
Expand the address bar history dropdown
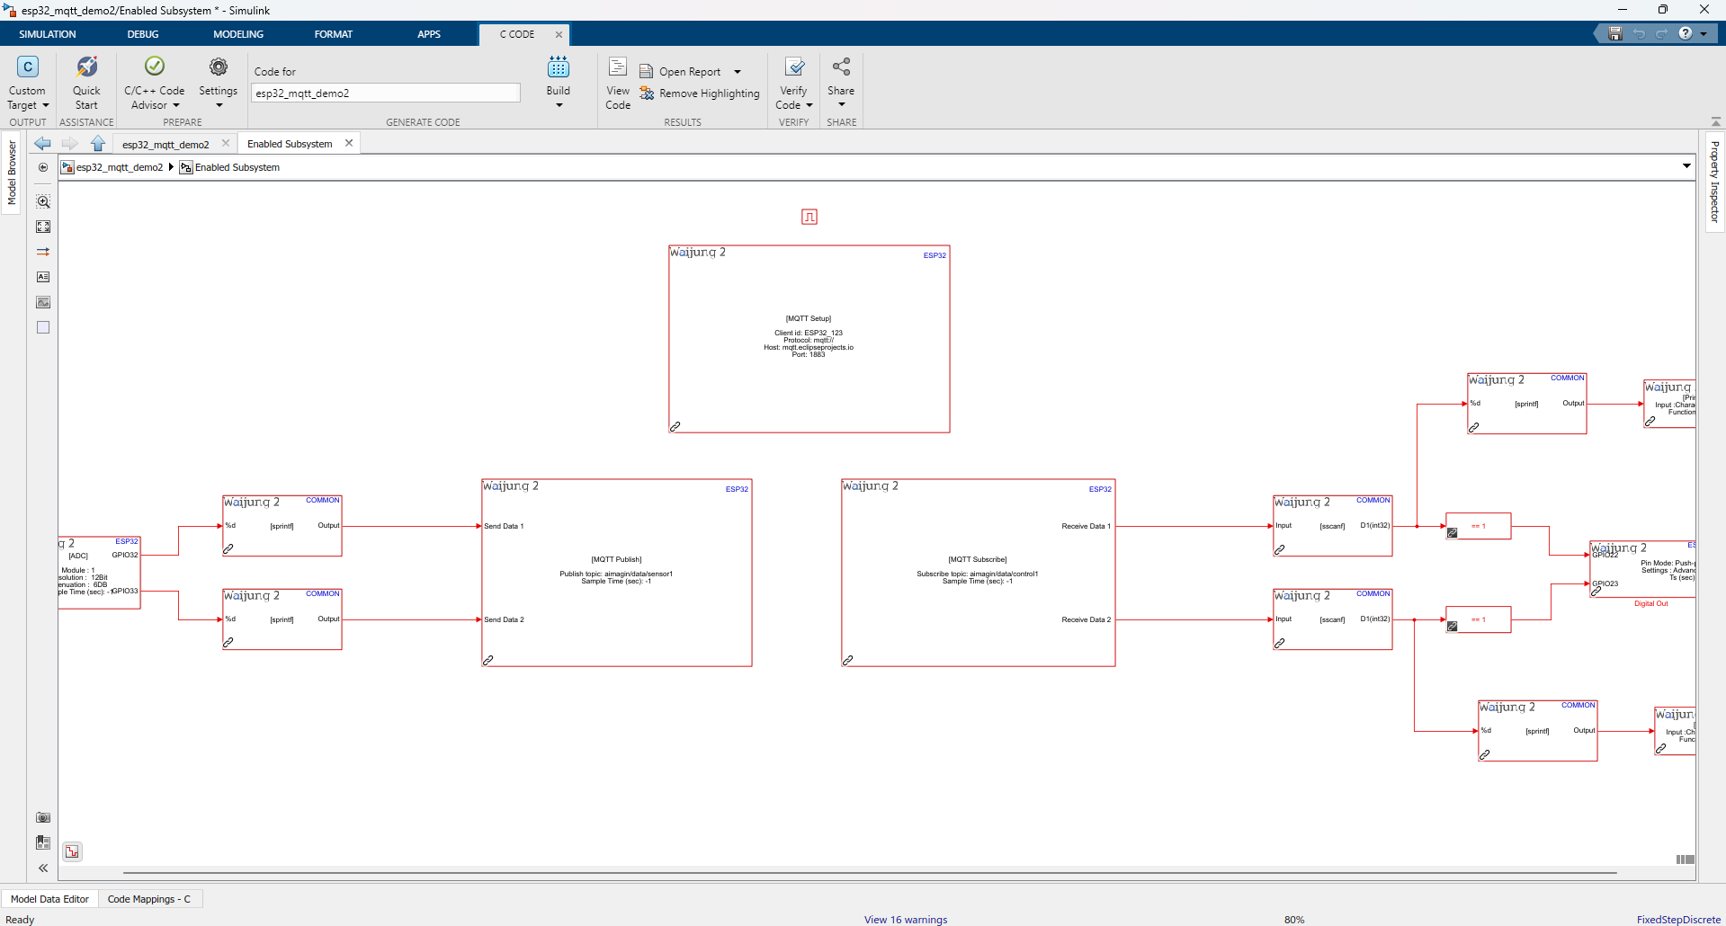coord(1686,166)
